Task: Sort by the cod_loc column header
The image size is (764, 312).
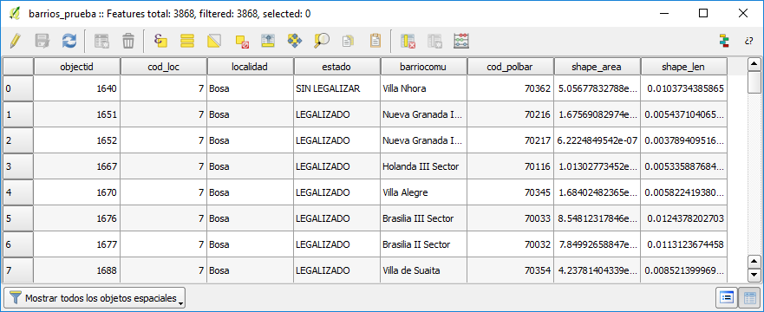Action: coord(163,67)
